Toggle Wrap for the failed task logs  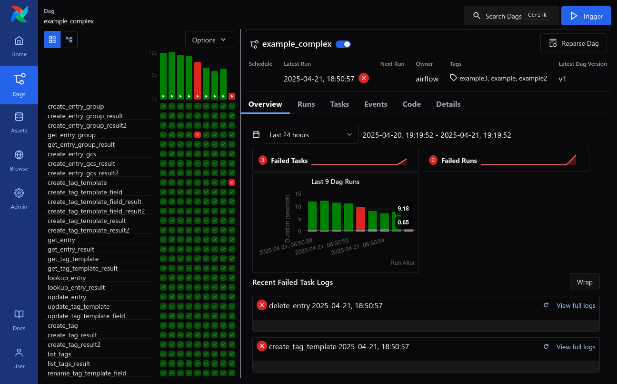[x=585, y=282]
